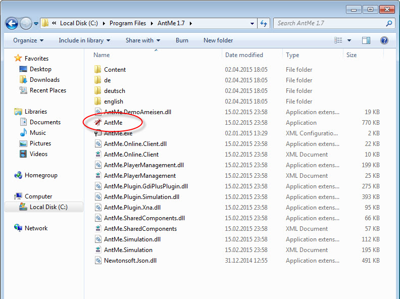Viewport: 400px width, 299px height.
Task: Open the Share with menu
Action: 142,40
